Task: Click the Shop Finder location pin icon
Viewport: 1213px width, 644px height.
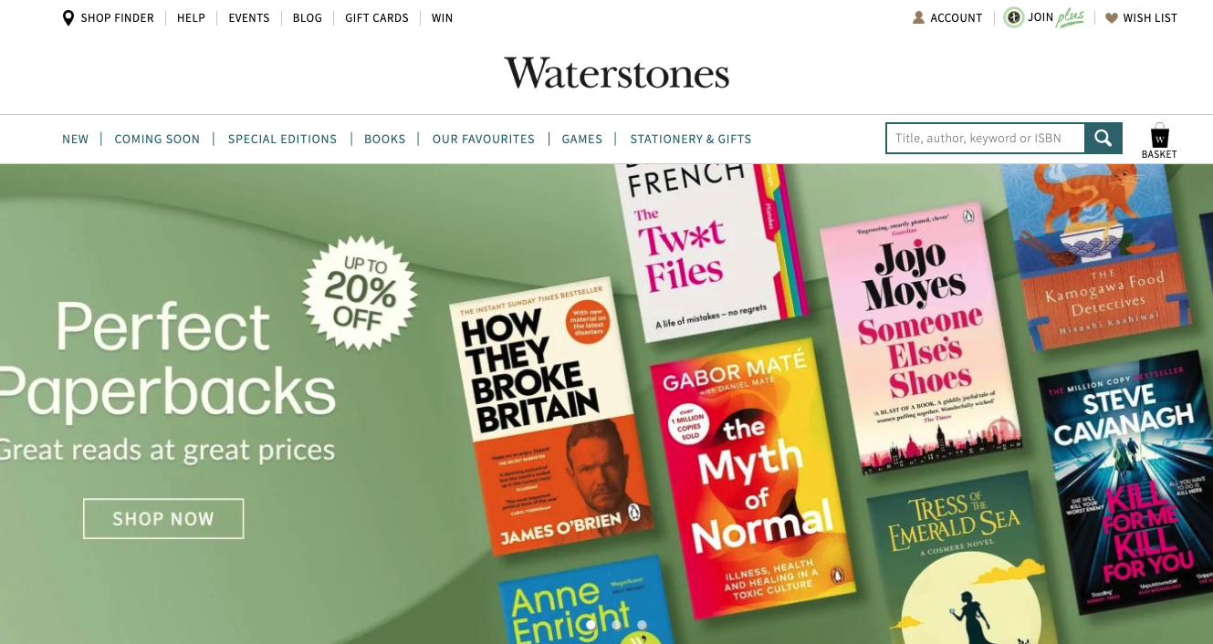Action: click(x=68, y=18)
